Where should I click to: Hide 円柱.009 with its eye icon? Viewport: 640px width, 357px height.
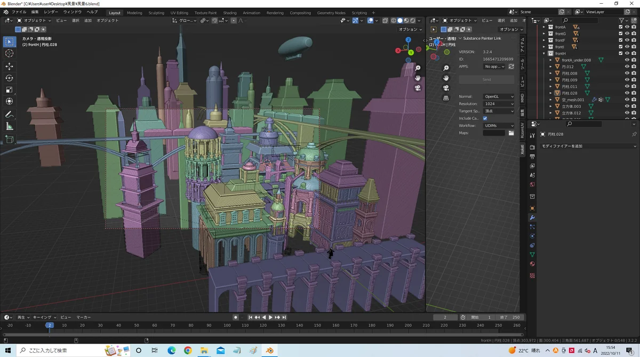click(x=627, y=80)
